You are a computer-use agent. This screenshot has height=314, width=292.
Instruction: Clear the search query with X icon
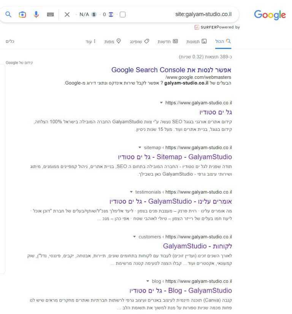pos(67,14)
